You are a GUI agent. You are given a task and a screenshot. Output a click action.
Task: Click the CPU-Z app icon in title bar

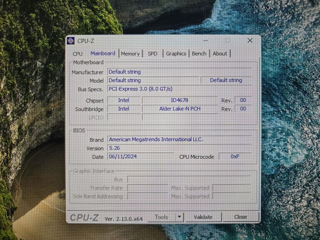[x=71, y=41]
